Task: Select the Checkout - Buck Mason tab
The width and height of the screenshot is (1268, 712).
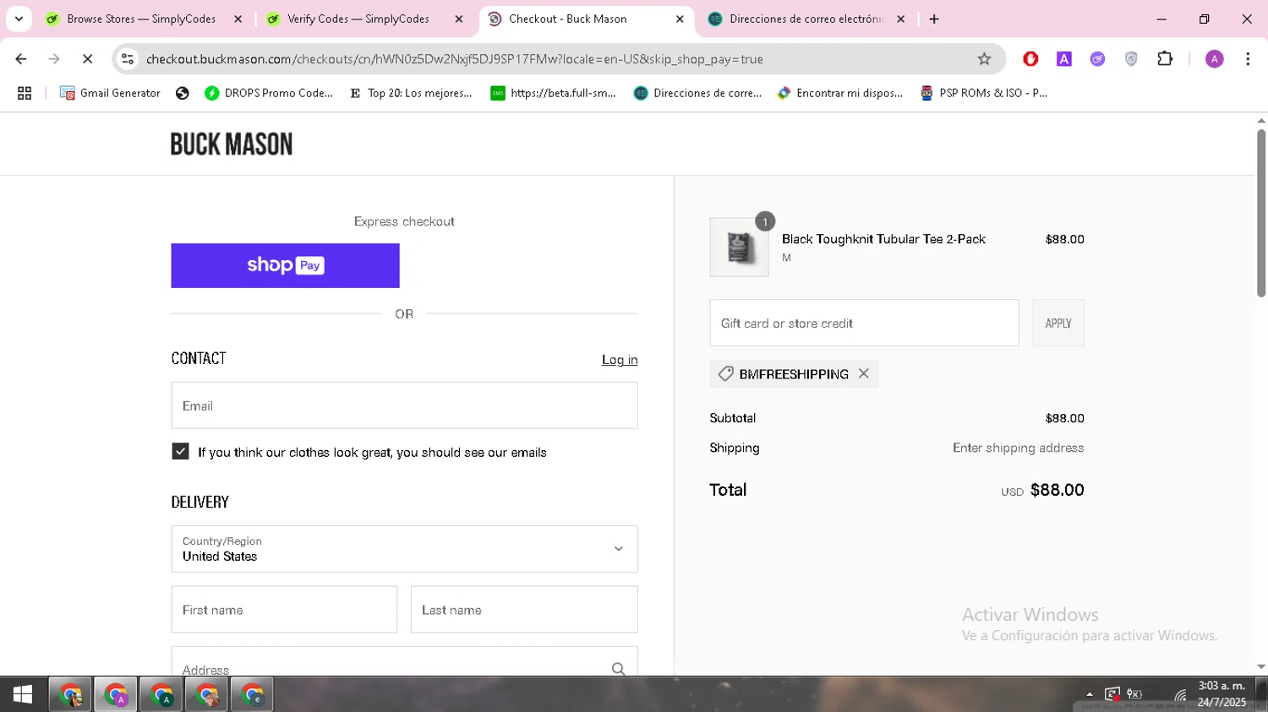Action: [568, 19]
